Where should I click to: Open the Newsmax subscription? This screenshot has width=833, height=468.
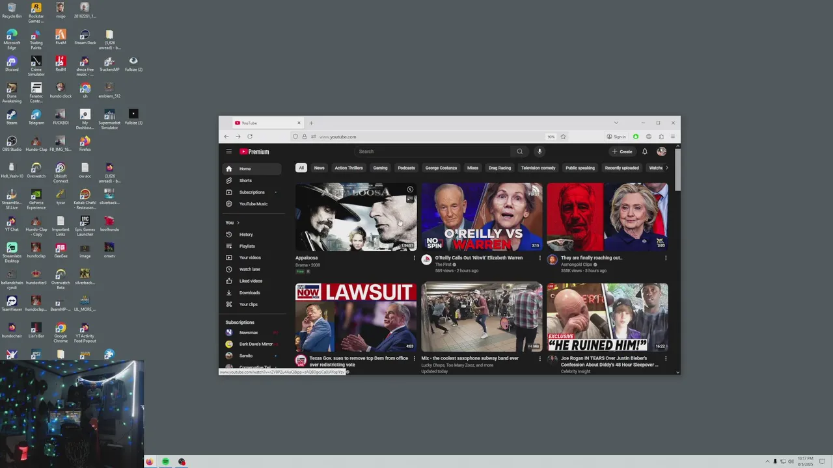253,333
